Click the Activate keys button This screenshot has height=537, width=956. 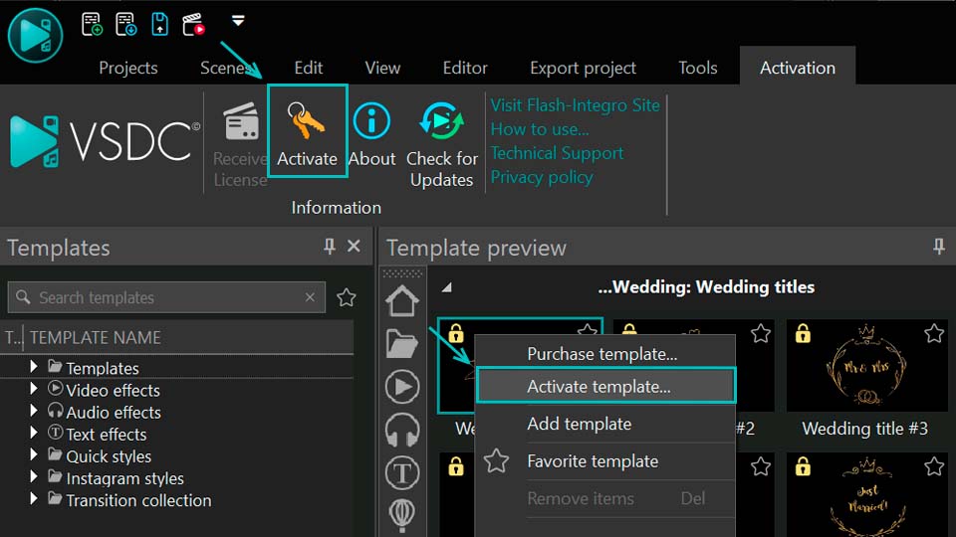[308, 131]
